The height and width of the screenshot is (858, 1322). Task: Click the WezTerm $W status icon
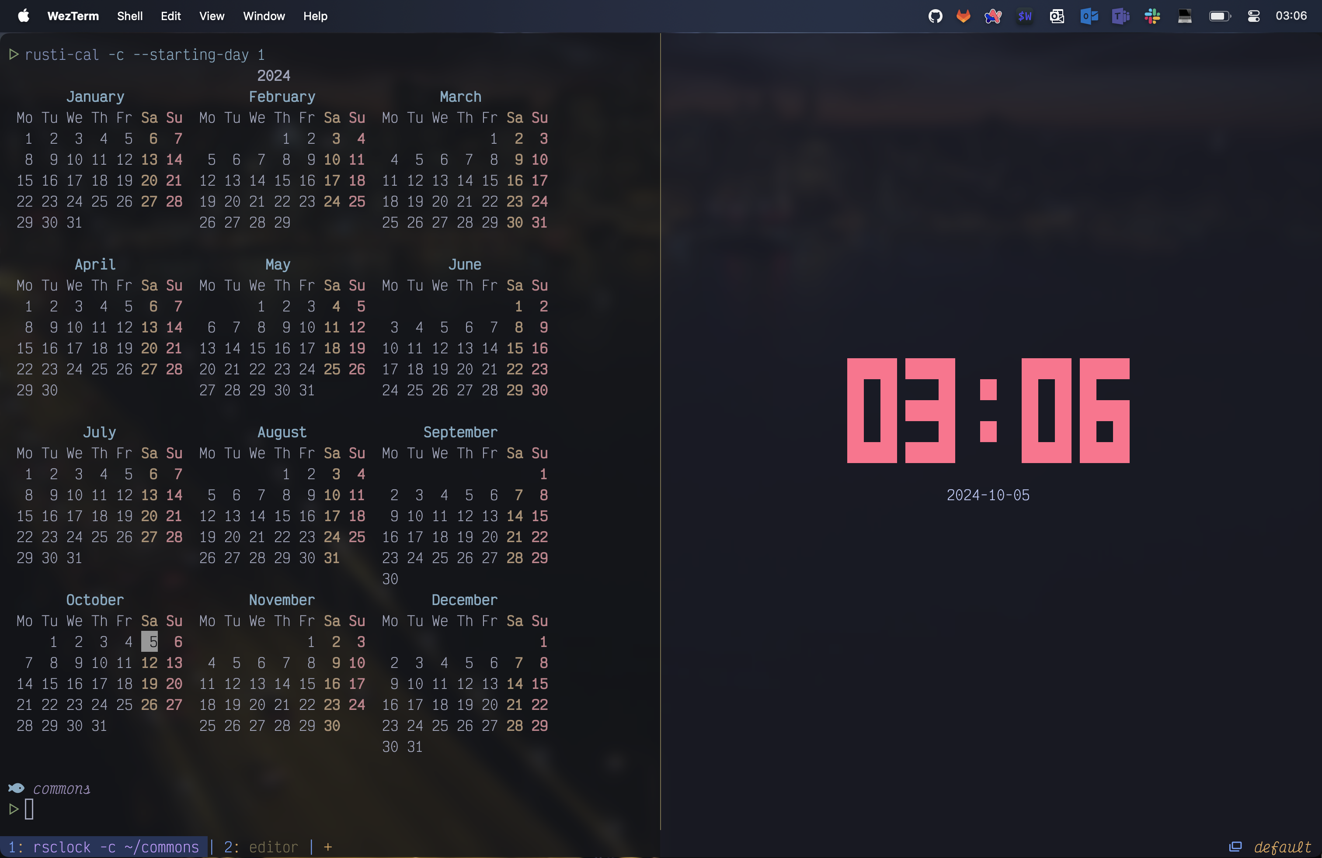[1025, 16]
